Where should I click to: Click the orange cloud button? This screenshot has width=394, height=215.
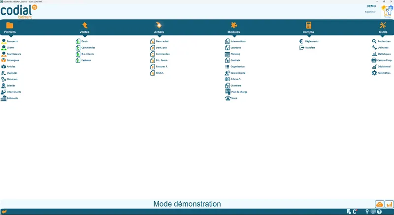click(x=379, y=205)
